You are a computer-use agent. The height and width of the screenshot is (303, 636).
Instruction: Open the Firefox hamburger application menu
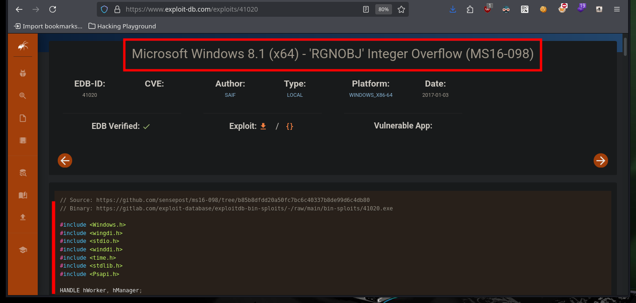617,9
